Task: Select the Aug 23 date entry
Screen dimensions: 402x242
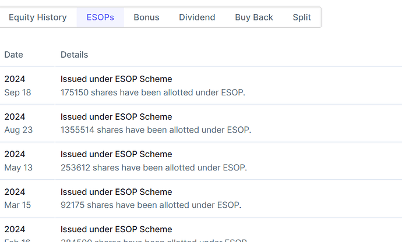Action: [19, 130]
